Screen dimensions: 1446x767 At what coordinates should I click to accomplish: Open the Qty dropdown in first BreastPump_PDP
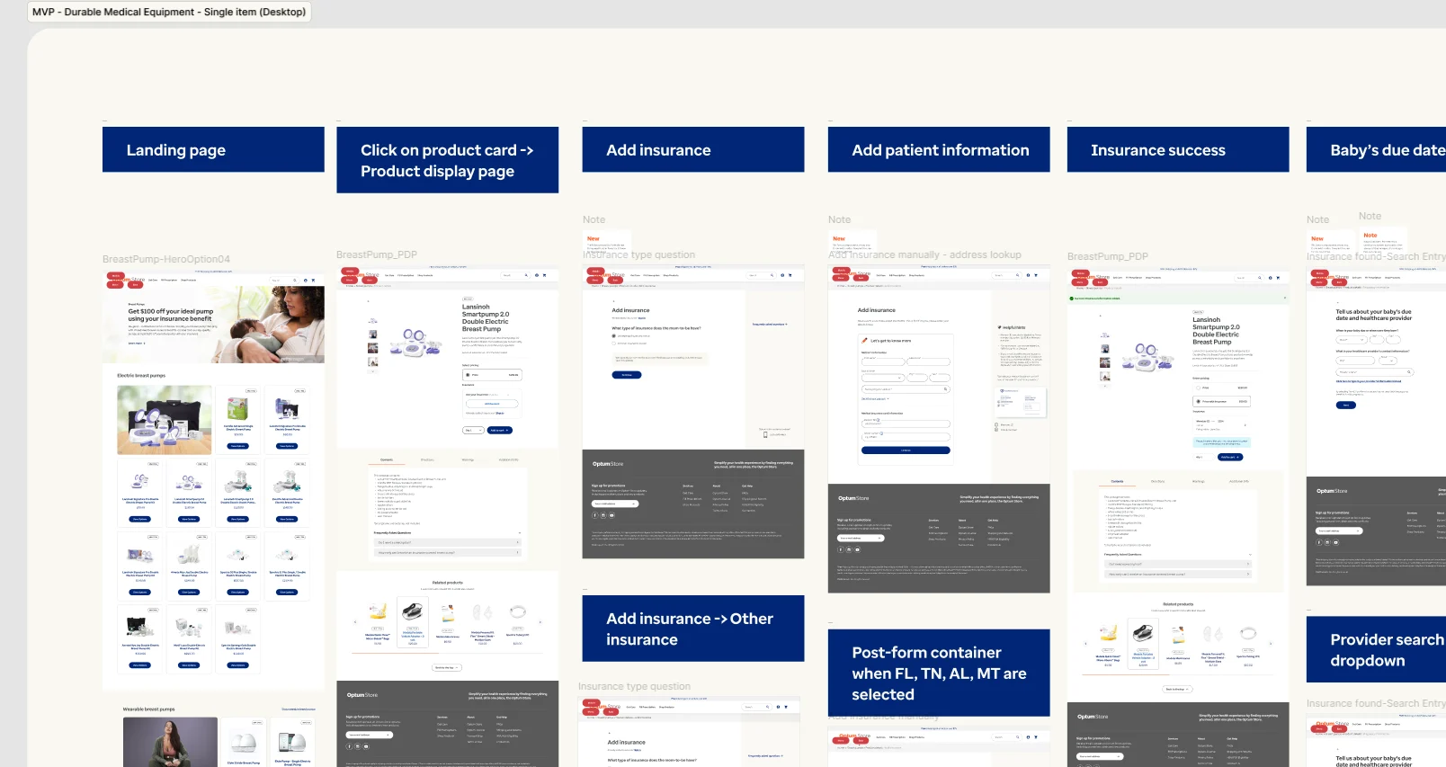point(473,431)
